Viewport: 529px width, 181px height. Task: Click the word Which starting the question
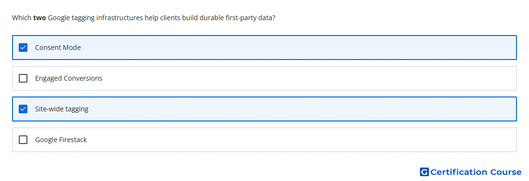pos(22,18)
